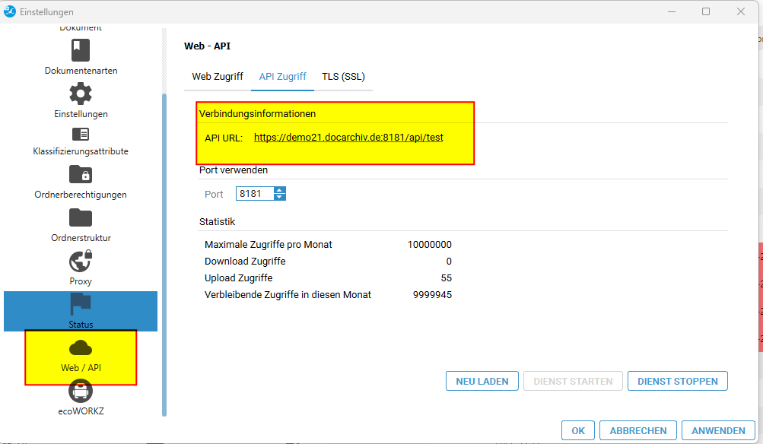
Task: Select the Ordnerberechtigungen label in sidebar
Action: (x=81, y=195)
